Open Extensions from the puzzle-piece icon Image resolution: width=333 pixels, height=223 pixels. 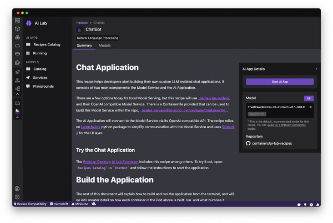point(17,62)
